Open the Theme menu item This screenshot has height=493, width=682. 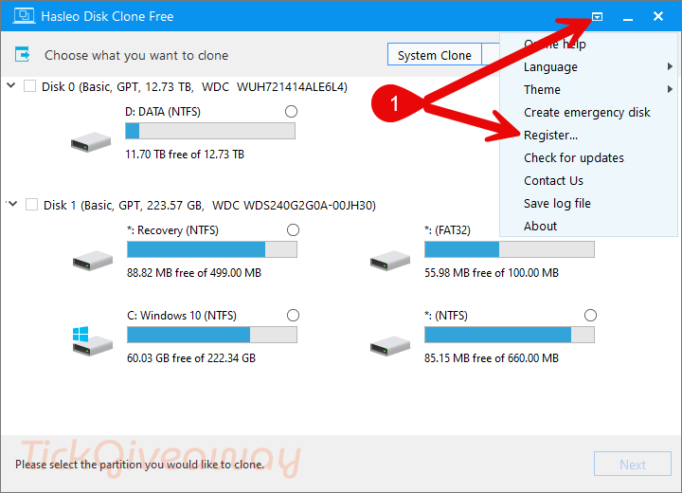point(589,90)
